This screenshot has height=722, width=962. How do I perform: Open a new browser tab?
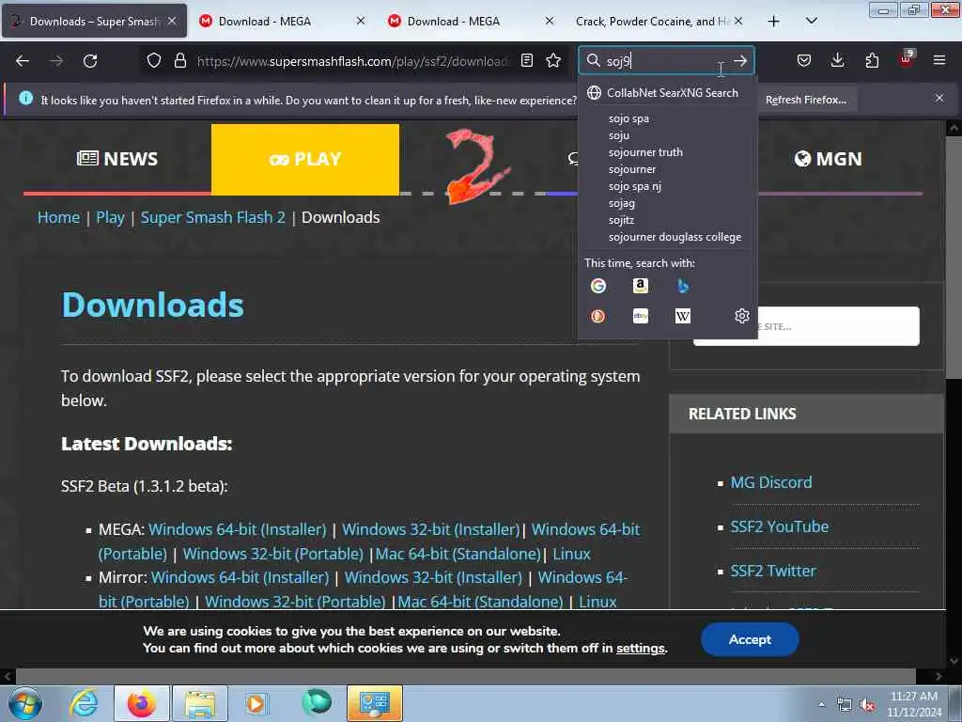coord(774,22)
